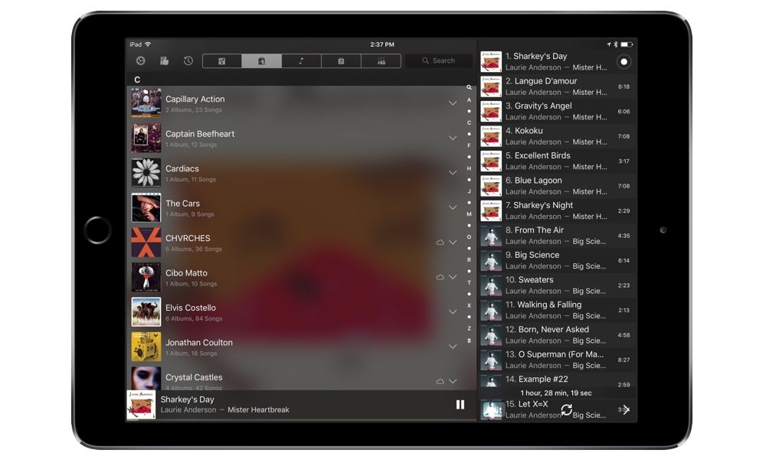The width and height of the screenshot is (766, 463).
Task: Open Capillary Action album artwork
Action: click(146, 103)
